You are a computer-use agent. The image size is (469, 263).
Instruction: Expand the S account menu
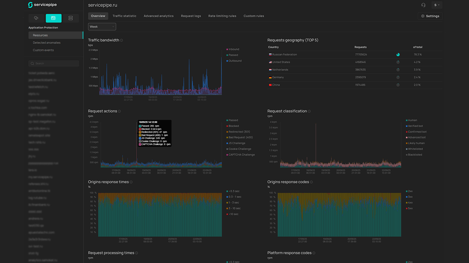coord(437,5)
